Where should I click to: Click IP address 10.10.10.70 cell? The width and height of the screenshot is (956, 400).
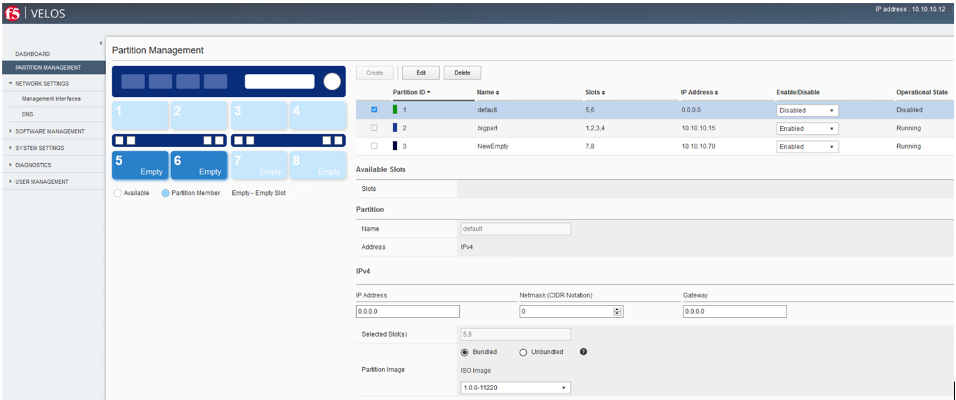pyautogui.click(x=698, y=146)
